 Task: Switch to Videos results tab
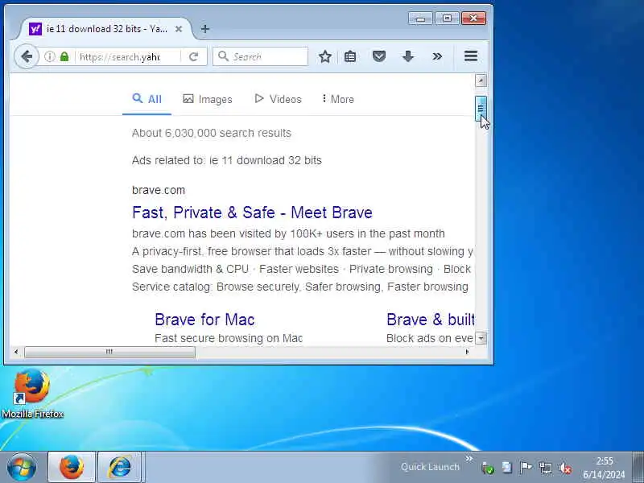(x=278, y=99)
